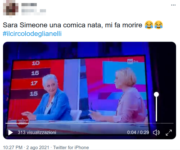Click the 2 ago 2021 date
Screen dimensions: 180x150
pyautogui.click(x=38, y=147)
